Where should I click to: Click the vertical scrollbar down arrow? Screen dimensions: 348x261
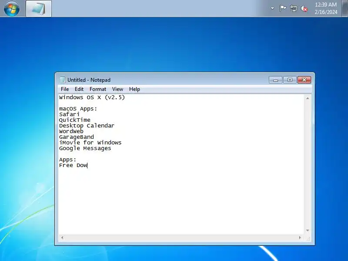(308, 231)
